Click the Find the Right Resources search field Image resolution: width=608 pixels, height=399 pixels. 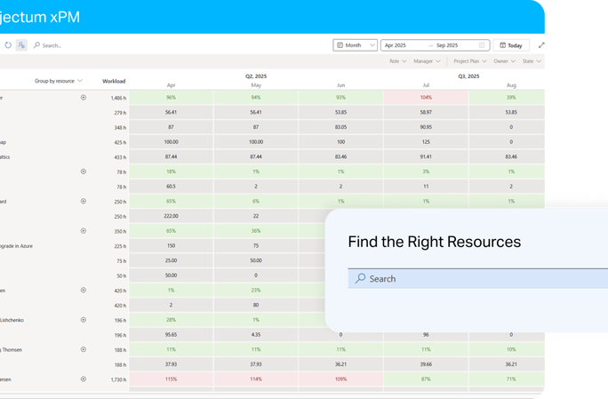point(480,278)
